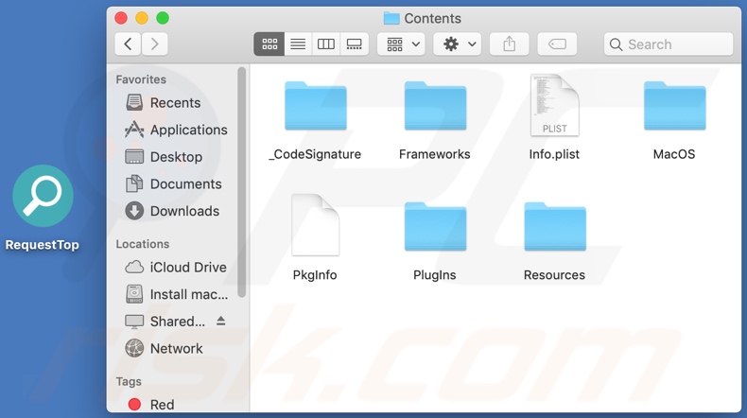Screen dimensions: 747x418
Task: Click the PkgInfo file name
Action: (x=315, y=275)
